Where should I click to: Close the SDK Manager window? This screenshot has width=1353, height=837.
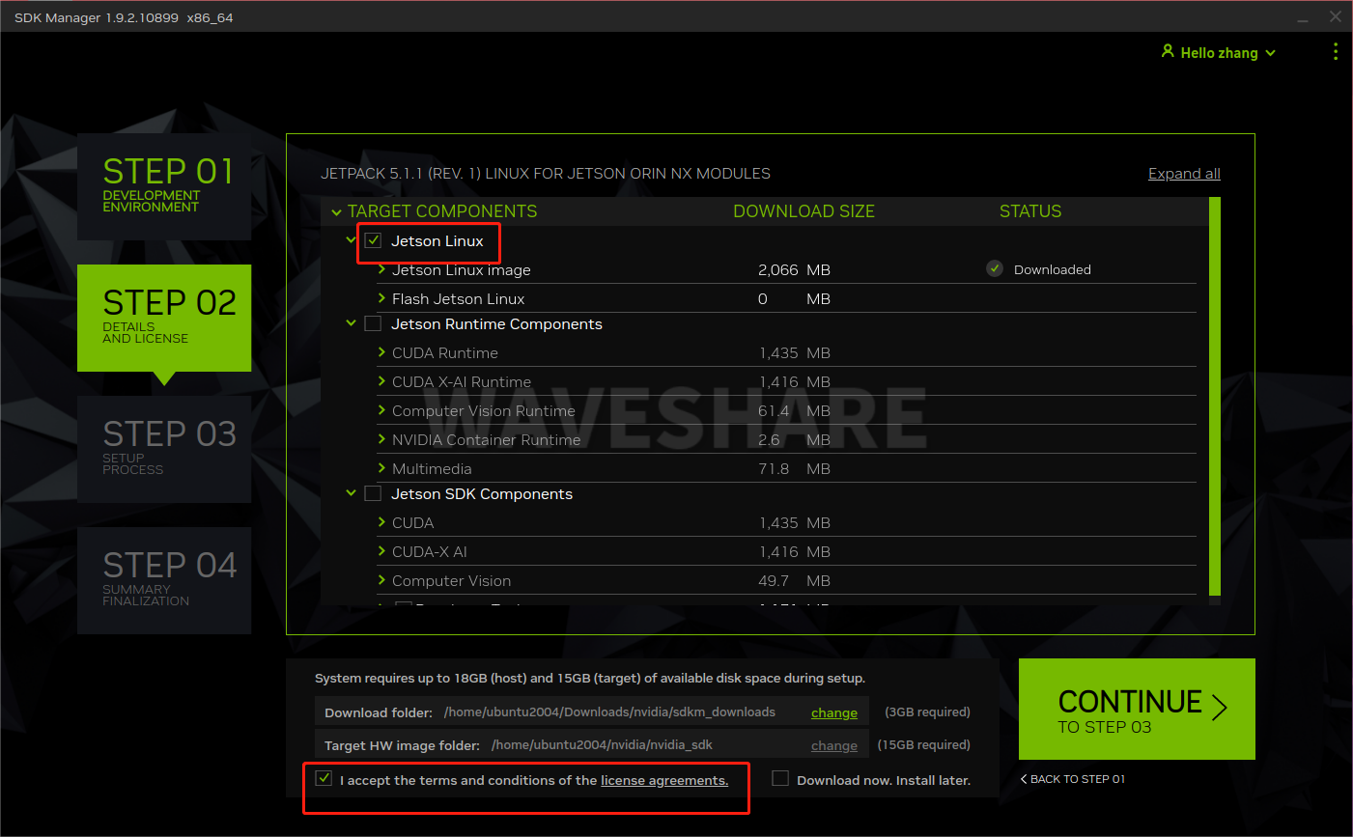click(1336, 16)
